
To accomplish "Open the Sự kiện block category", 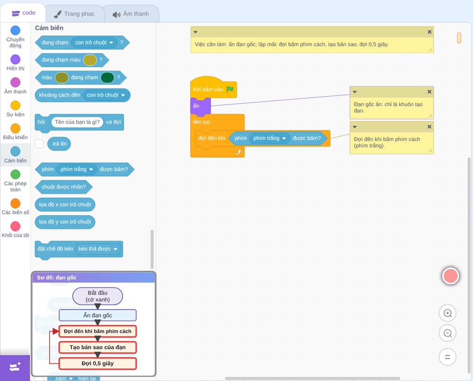I will point(16,109).
